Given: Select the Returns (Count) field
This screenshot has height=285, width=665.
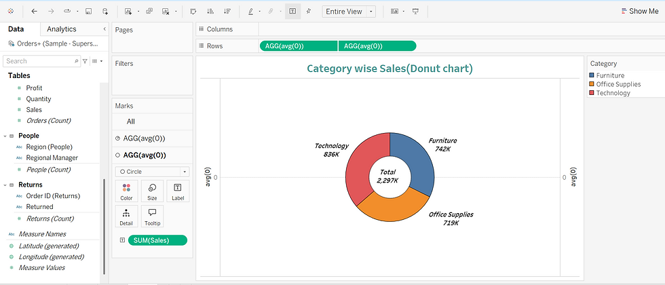Looking at the screenshot, I should coord(50,218).
